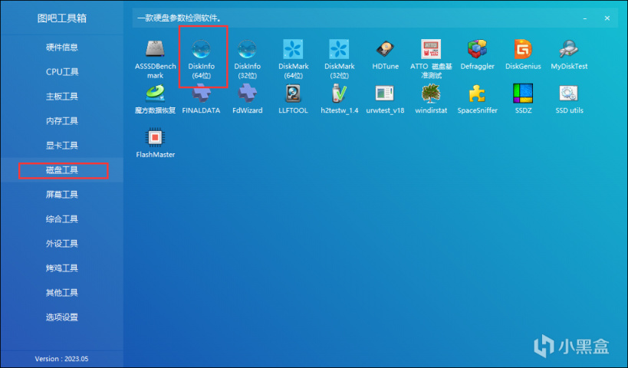The image size is (628, 368).
Task: Open 选项设置 page
Action: [x=61, y=317]
